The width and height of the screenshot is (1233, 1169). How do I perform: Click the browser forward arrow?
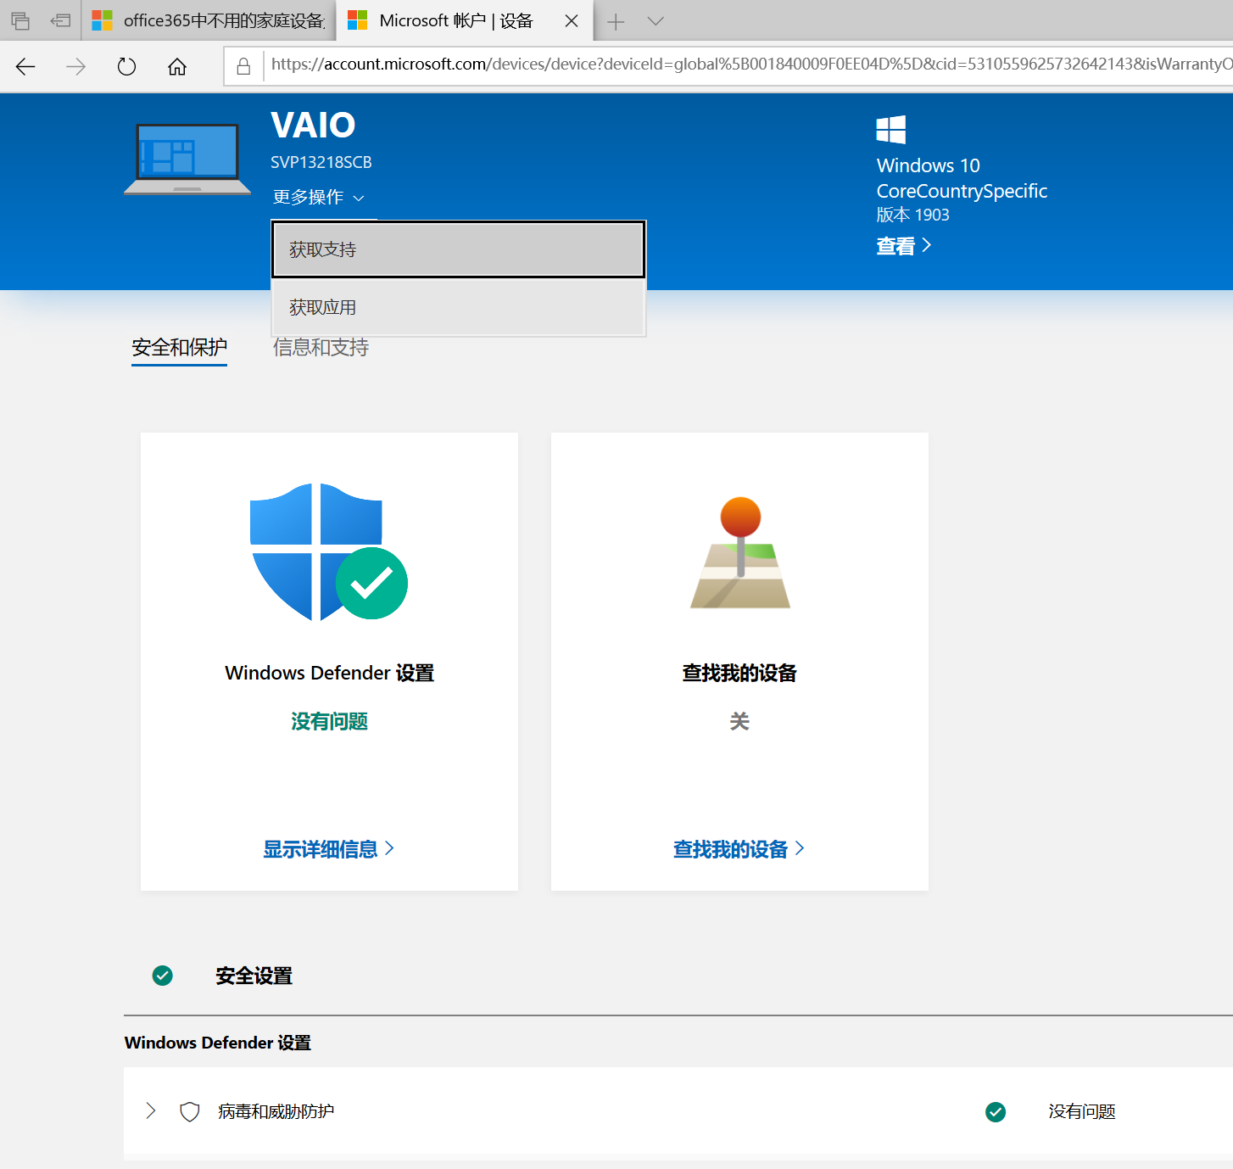pos(75,66)
